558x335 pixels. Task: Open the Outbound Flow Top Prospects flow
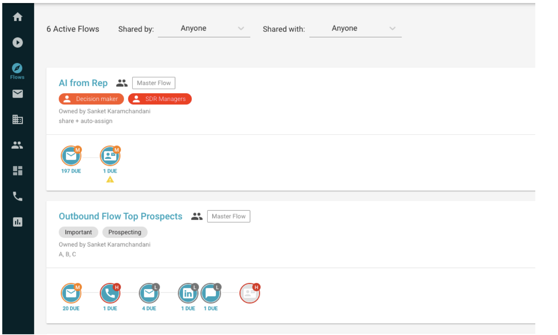(x=120, y=216)
